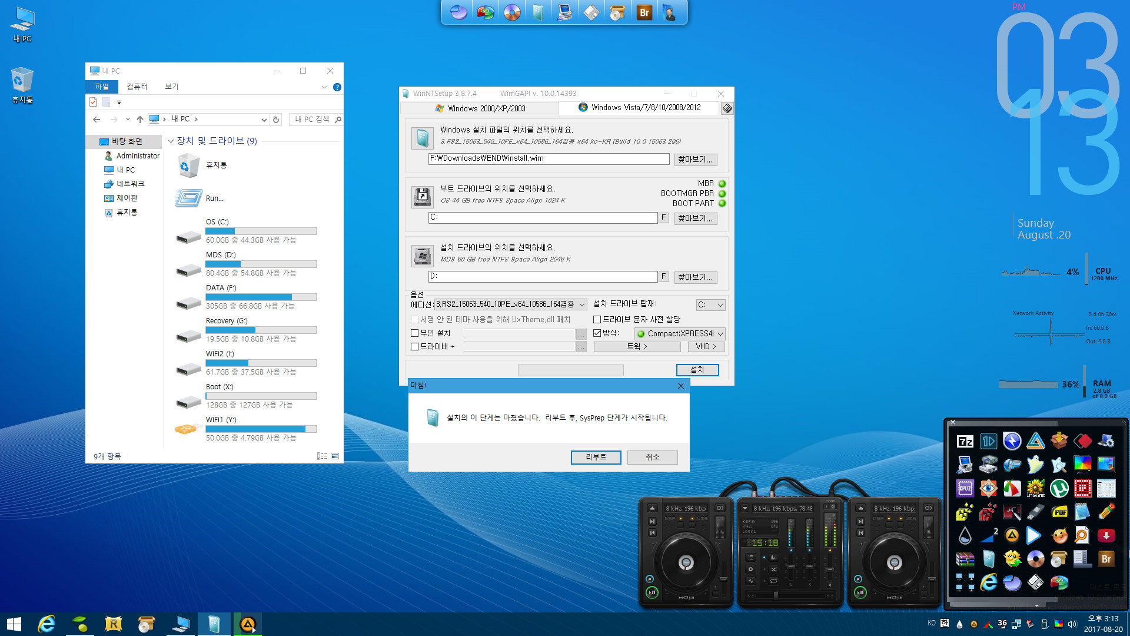Open the AIMP mixer main menu arrow
This screenshot has height=636, width=1130.
(745, 508)
